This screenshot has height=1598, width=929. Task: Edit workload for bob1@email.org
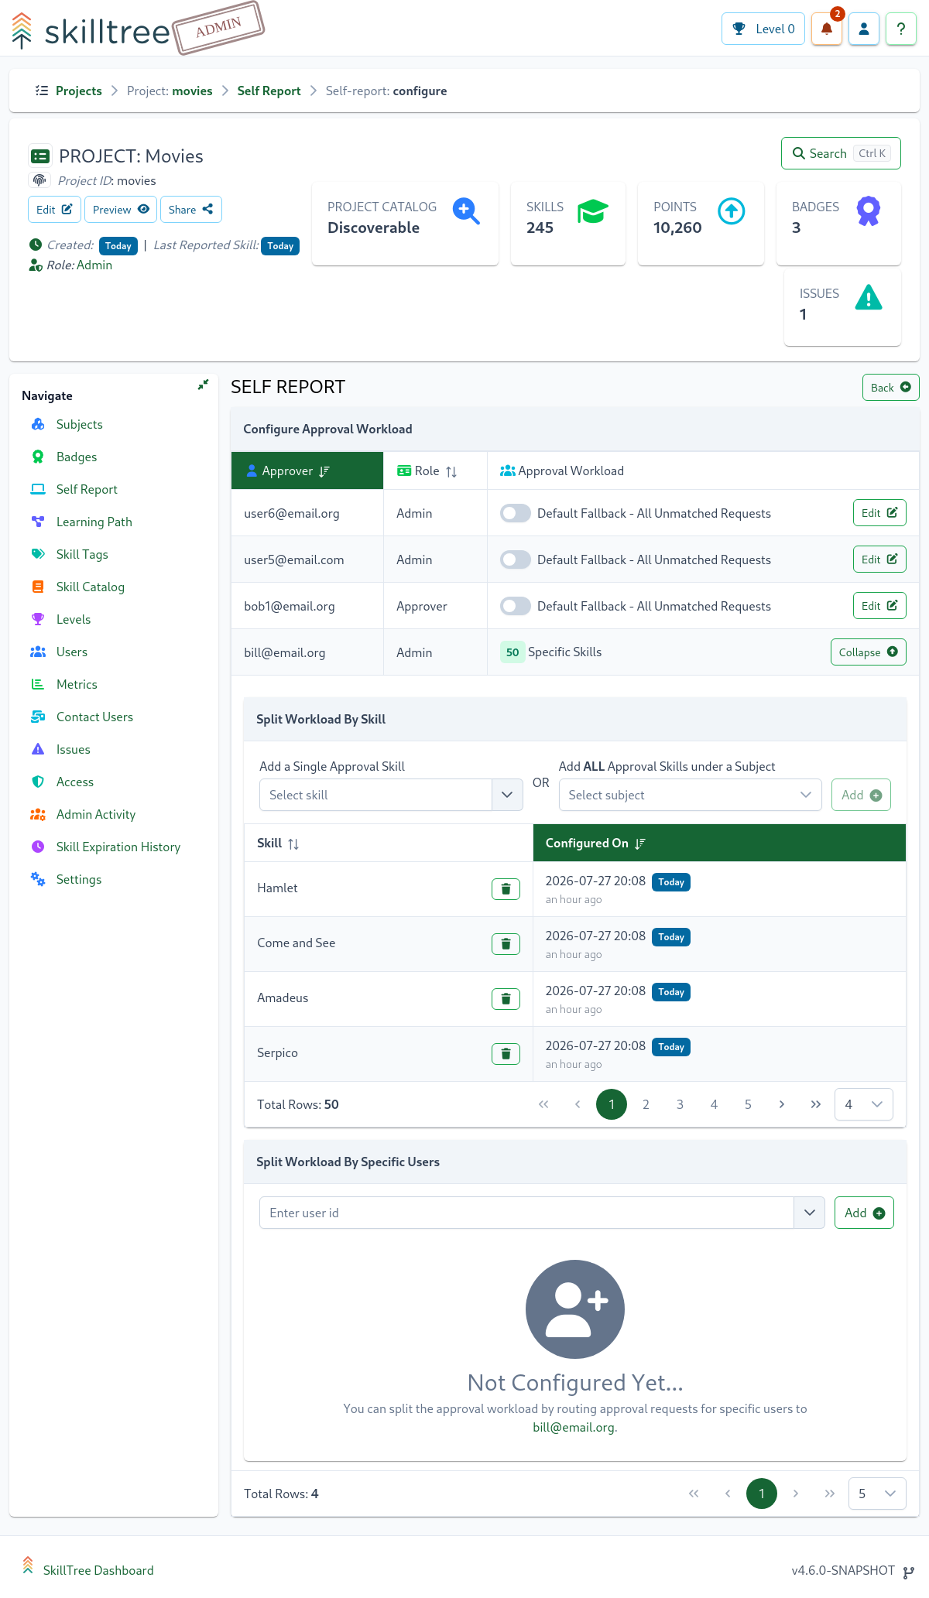click(x=879, y=606)
